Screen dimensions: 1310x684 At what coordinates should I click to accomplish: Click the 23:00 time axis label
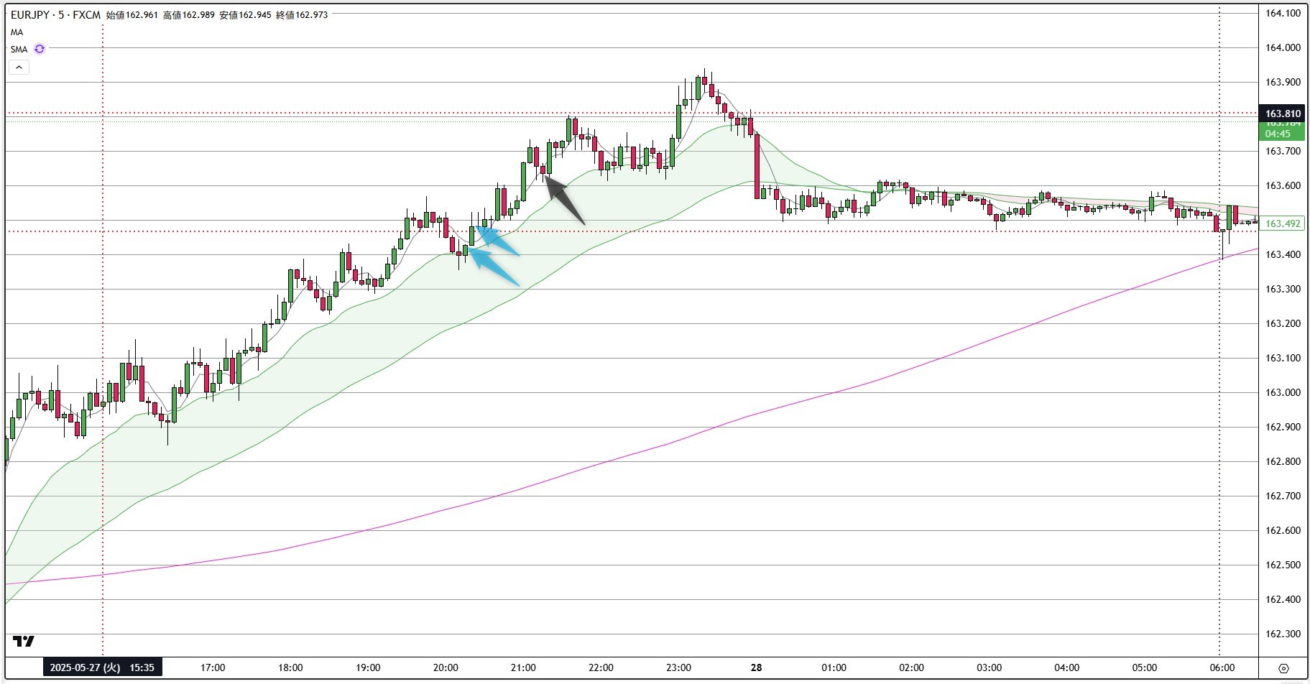coord(678,667)
